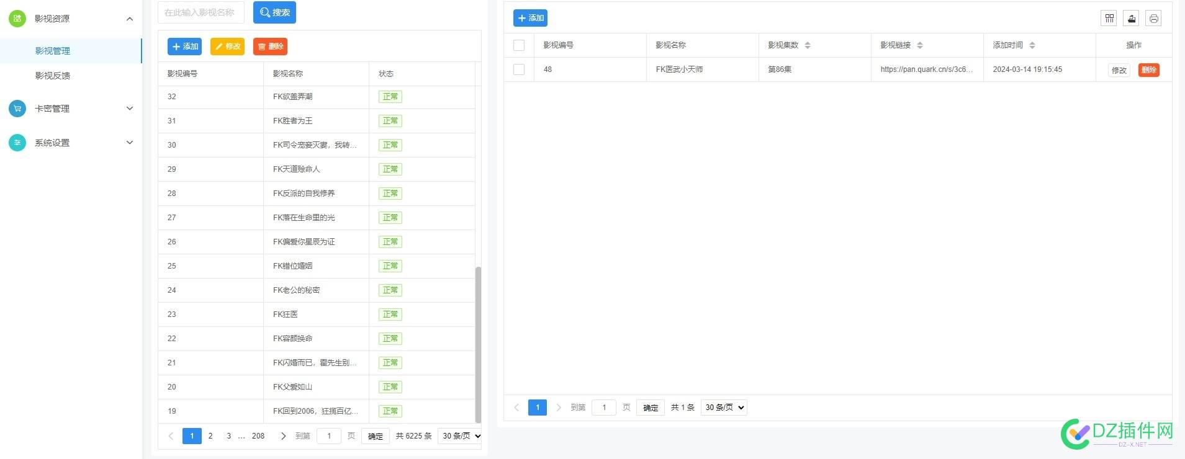Select row FK反派的自我修养

[x=317, y=194]
